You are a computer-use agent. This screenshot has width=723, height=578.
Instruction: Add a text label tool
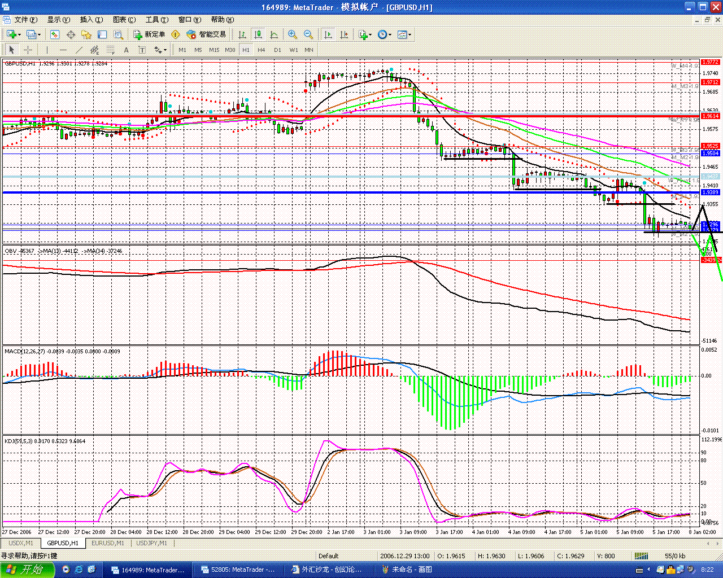126,50
